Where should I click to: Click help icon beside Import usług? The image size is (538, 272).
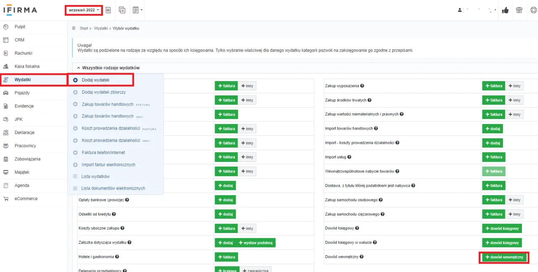[349, 157]
